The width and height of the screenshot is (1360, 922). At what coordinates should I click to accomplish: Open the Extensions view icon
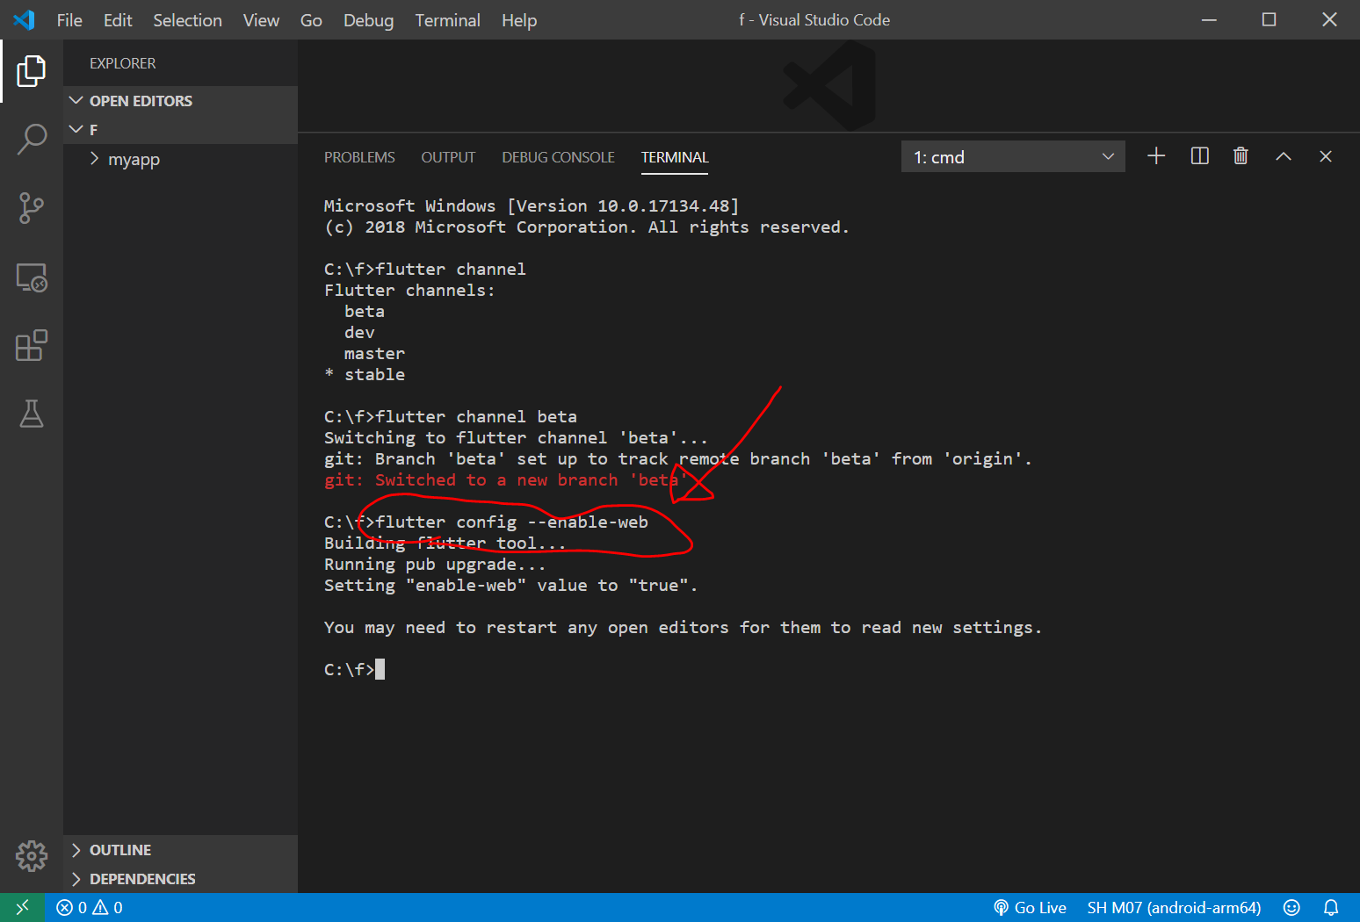(32, 345)
